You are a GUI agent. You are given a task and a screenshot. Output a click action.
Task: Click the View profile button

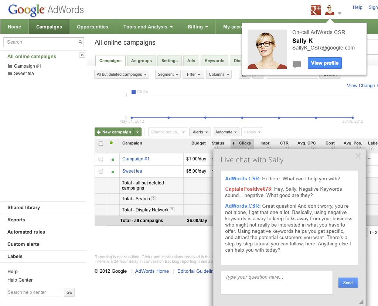coord(325,63)
